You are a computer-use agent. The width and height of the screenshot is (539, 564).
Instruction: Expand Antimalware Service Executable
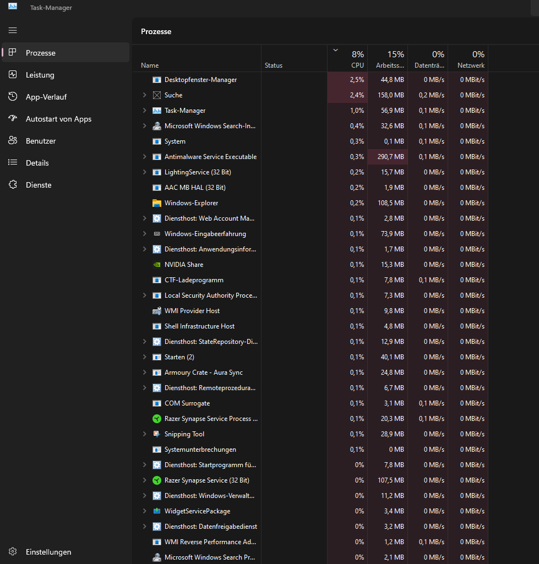(x=144, y=156)
